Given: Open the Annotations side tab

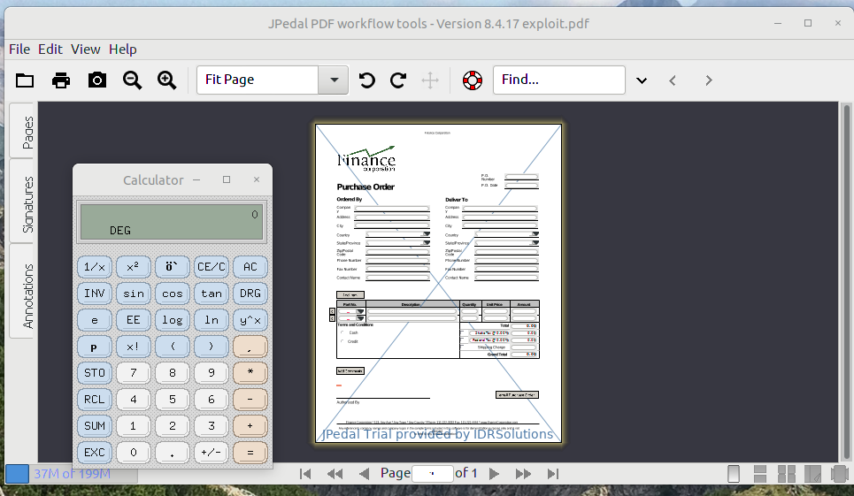Looking at the screenshot, I should pos(22,293).
